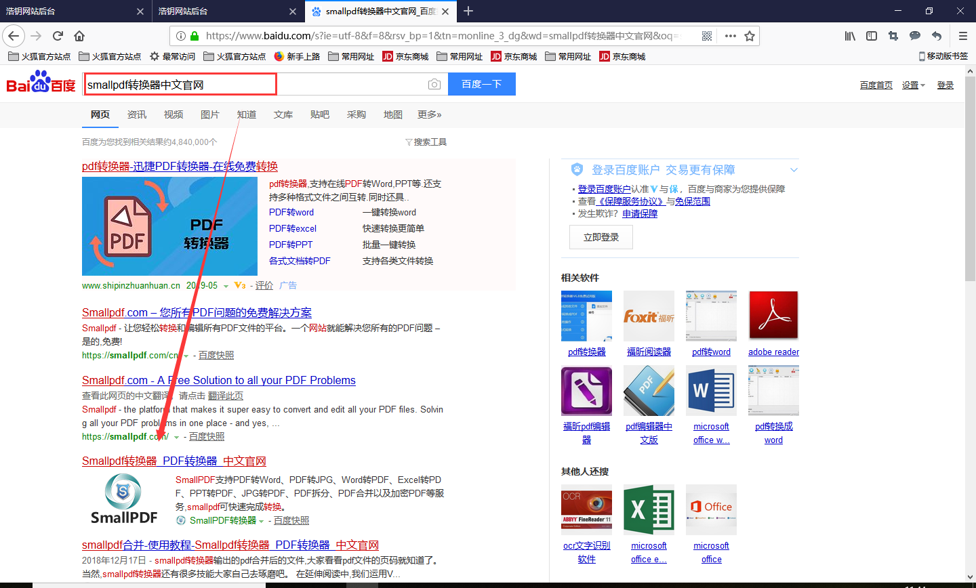976x588 pixels.
Task: Click the SmallPDF logo thumbnail
Action: point(124,499)
